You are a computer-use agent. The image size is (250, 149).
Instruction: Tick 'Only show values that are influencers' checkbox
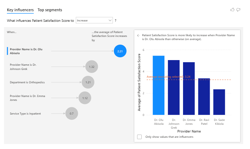coord(139,137)
